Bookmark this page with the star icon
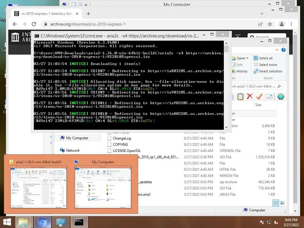This screenshot has height=228, width=304. 270,24
